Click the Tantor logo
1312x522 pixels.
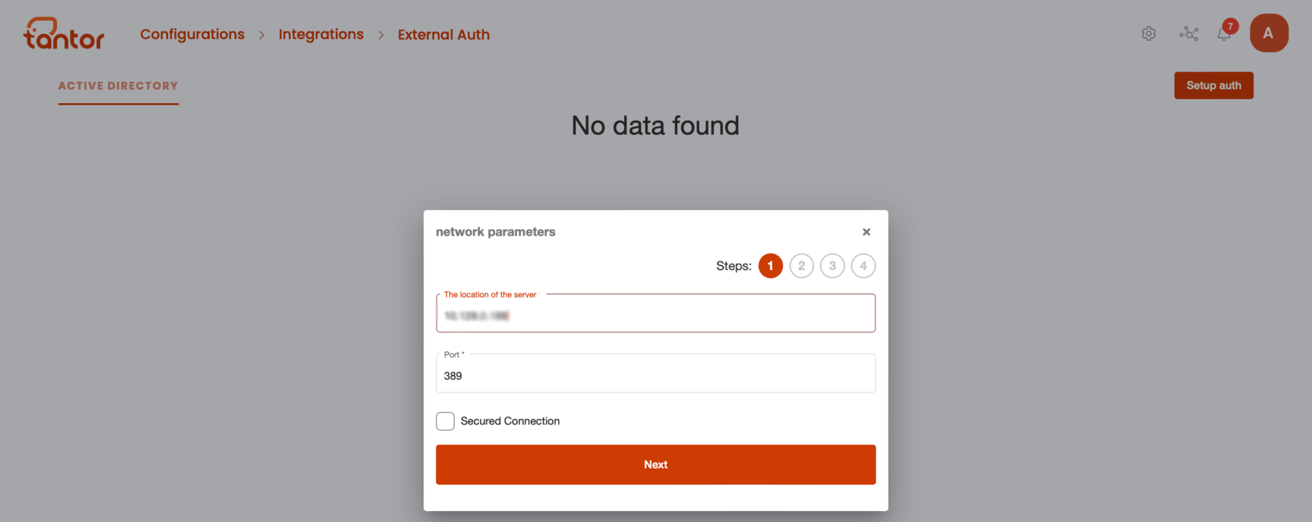[64, 34]
